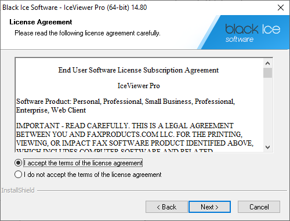Click the scrollbar track below the thumb
The width and height of the screenshot is (290, 221).
point(267,110)
